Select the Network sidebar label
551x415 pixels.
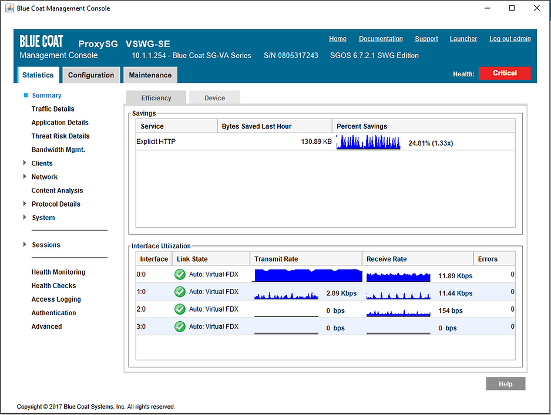[x=45, y=177]
